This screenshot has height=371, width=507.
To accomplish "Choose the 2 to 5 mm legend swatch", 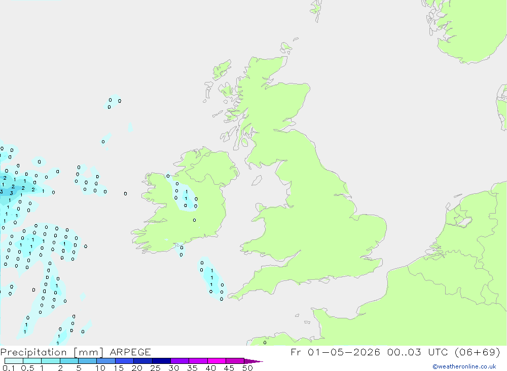I will [x=69, y=361].
